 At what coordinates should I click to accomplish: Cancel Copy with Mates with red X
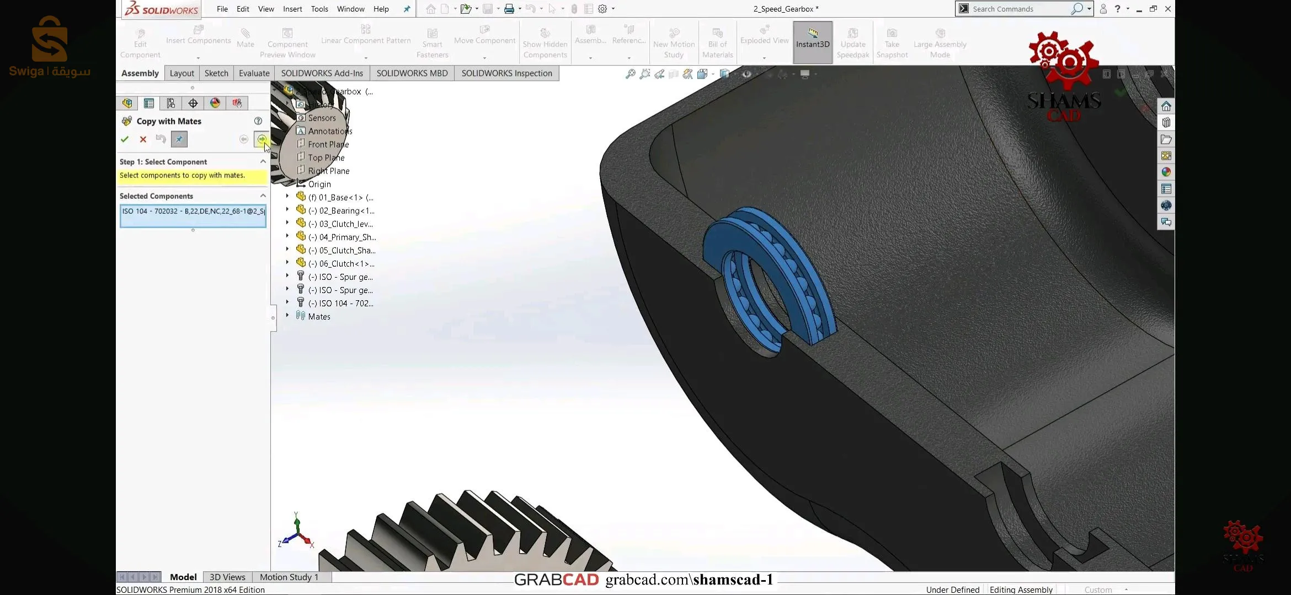143,139
